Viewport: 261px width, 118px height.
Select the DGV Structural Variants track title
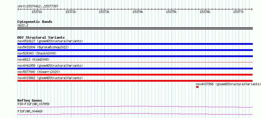tap(41, 37)
